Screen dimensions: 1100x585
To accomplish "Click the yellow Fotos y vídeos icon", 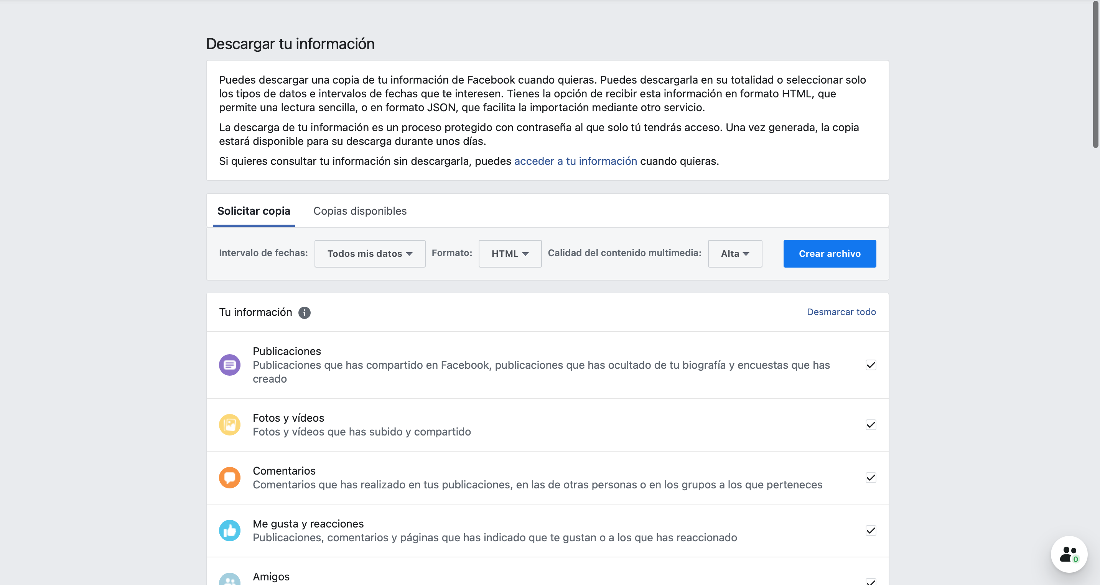I will [229, 424].
